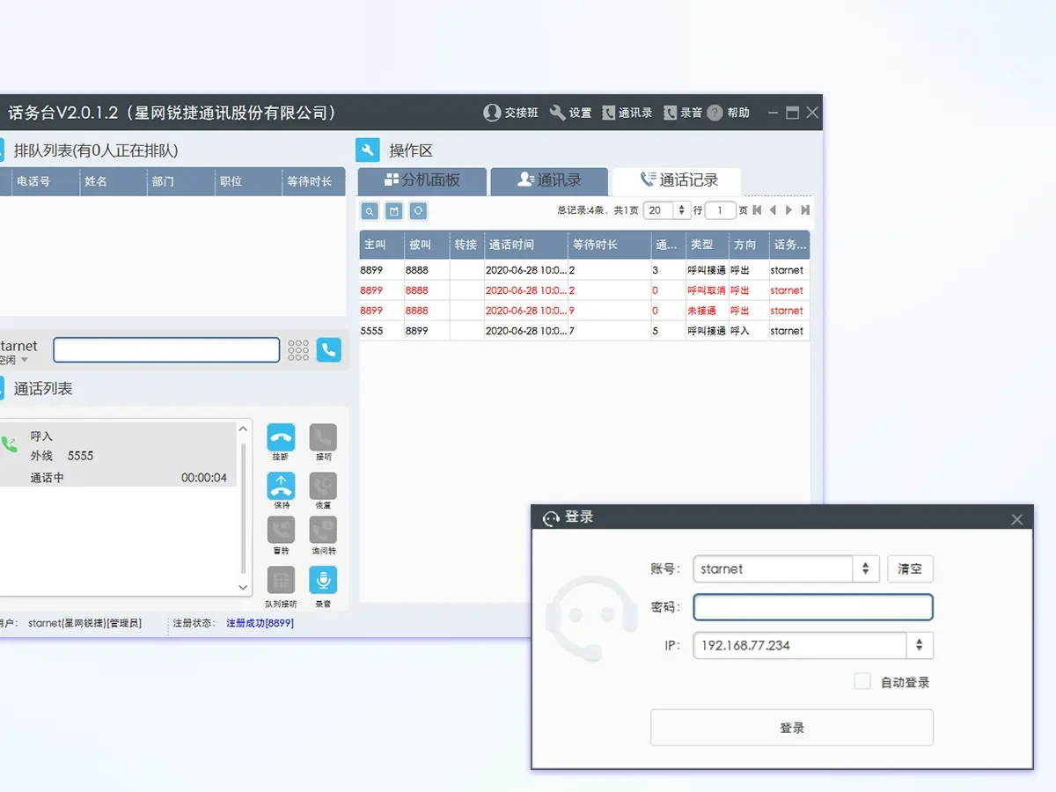Click the blue dial phone button
This screenshot has height=792, width=1056.
tap(329, 350)
